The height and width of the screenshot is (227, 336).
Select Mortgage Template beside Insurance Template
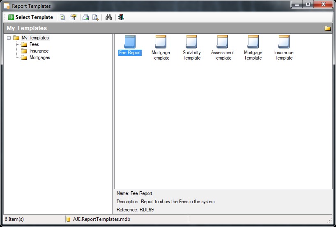pyautogui.click(x=253, y=42)
